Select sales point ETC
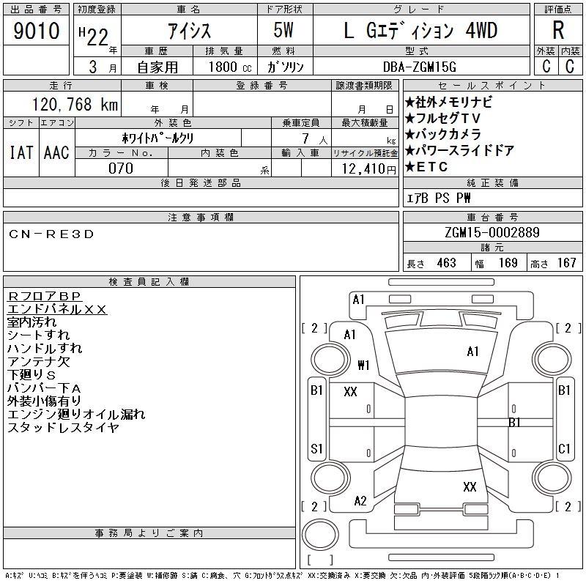 pos(426,167)
